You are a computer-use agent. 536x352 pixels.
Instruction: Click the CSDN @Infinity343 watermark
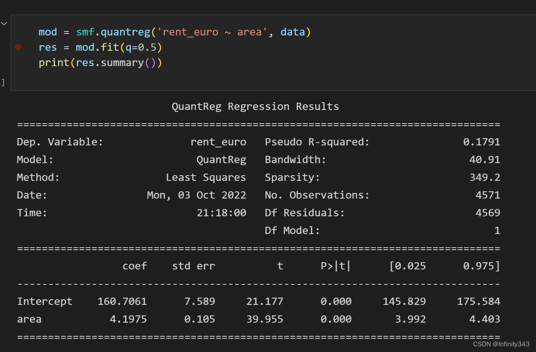point(501,344)
